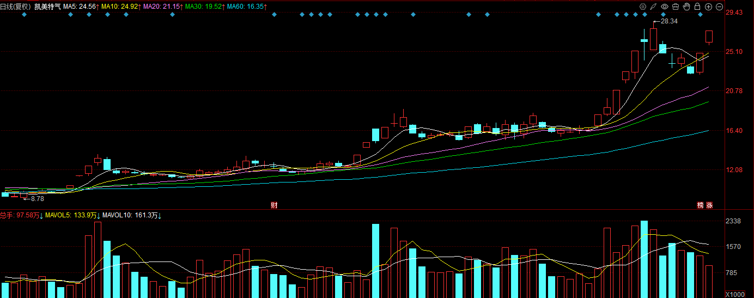Toggle the chart lock icon
The width and height of the screenshot is (754, 298).
[x=697, y=7]
